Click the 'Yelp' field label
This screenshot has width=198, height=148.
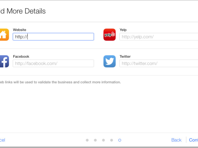(x=123, y=30)
